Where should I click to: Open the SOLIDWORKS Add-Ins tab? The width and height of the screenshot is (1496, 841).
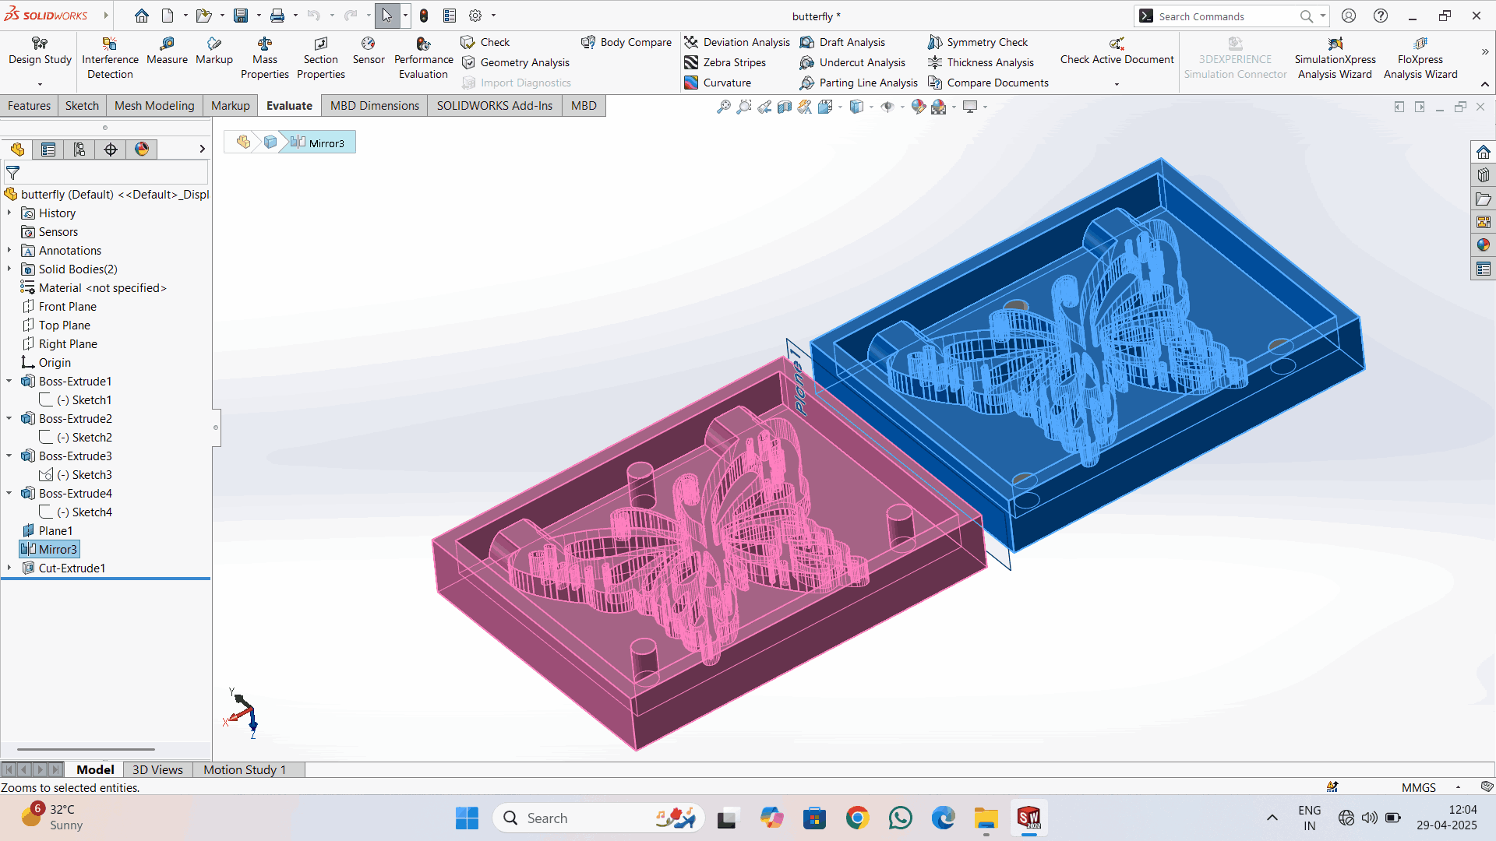point(495,106)
